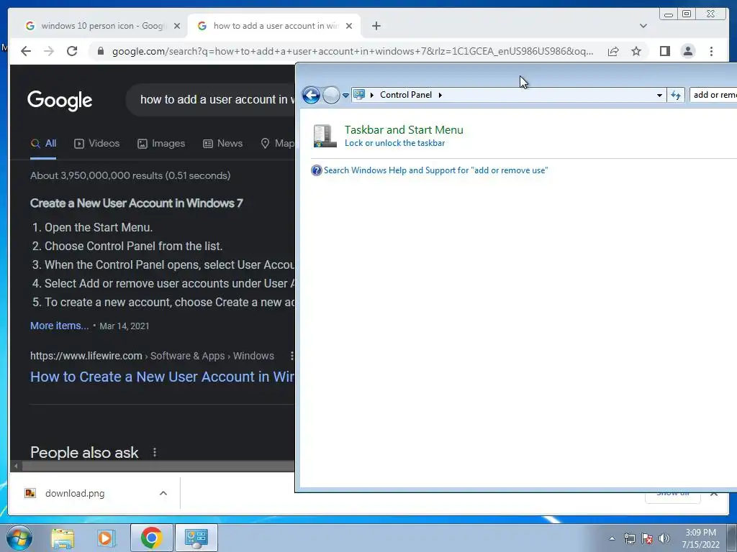Click Control Panel search box
This screenshot has height=552, width=737.
click(x=713, y=95)
